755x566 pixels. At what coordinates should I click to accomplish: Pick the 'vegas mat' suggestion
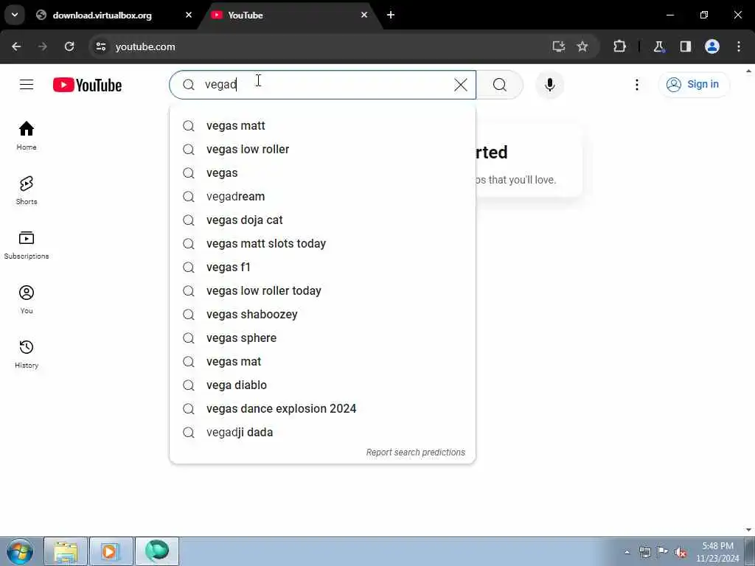click(323, 361)
